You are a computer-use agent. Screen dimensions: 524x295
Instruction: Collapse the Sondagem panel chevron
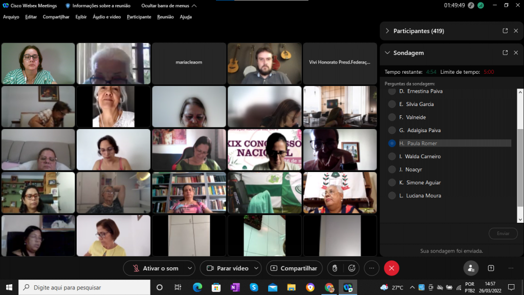click(x=387, y=53)
